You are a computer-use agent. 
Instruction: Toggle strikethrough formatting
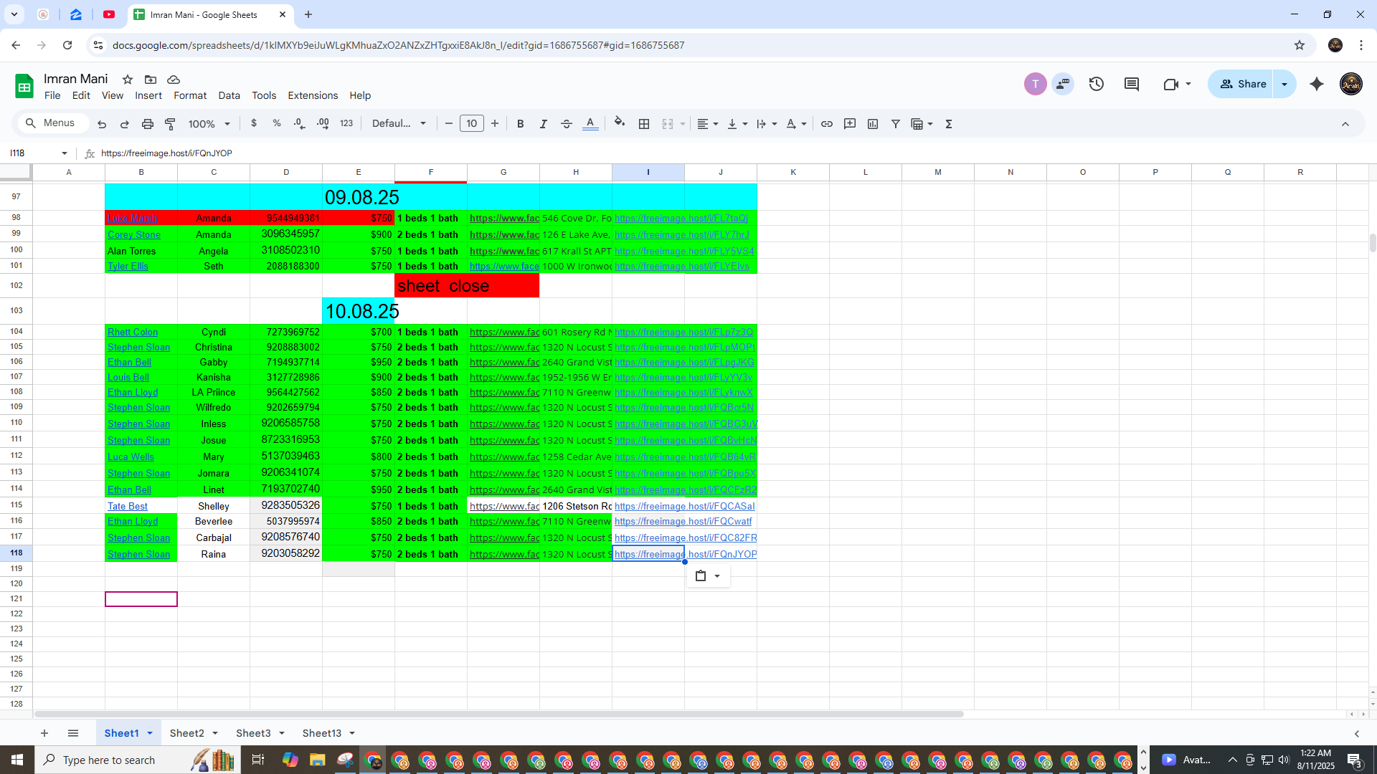(566, 124)
